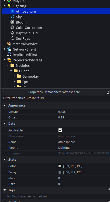
Task: Edit the Haze value field
Action: (x=84, y=184)
